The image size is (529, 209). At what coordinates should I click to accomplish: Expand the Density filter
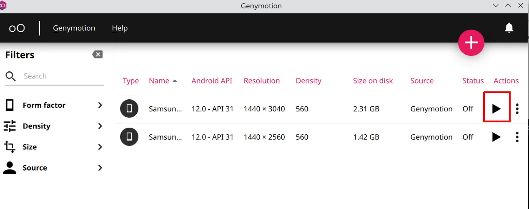(53, 126)
